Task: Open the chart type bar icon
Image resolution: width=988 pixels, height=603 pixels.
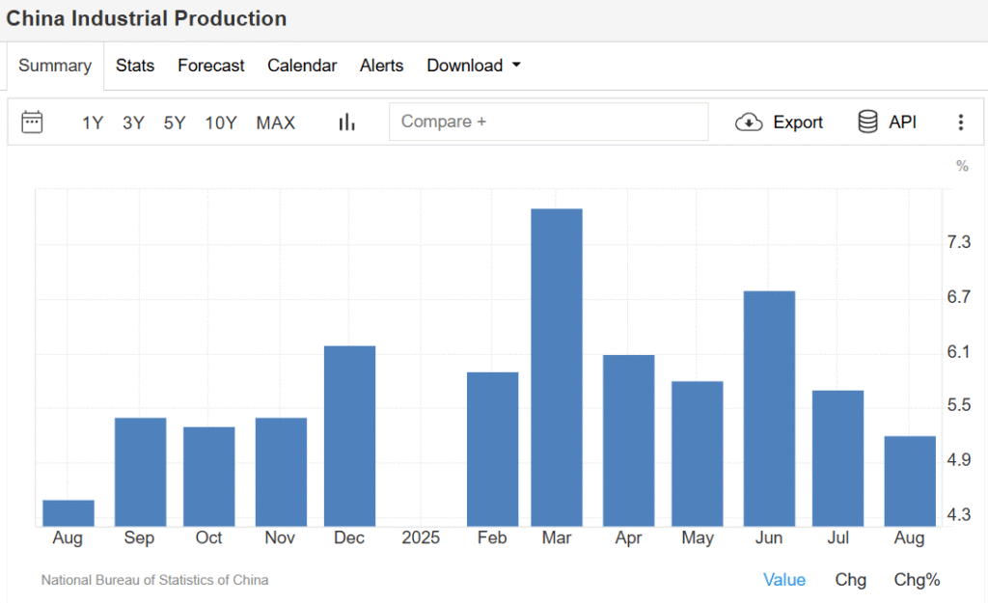Action: [x=346, y=122]
